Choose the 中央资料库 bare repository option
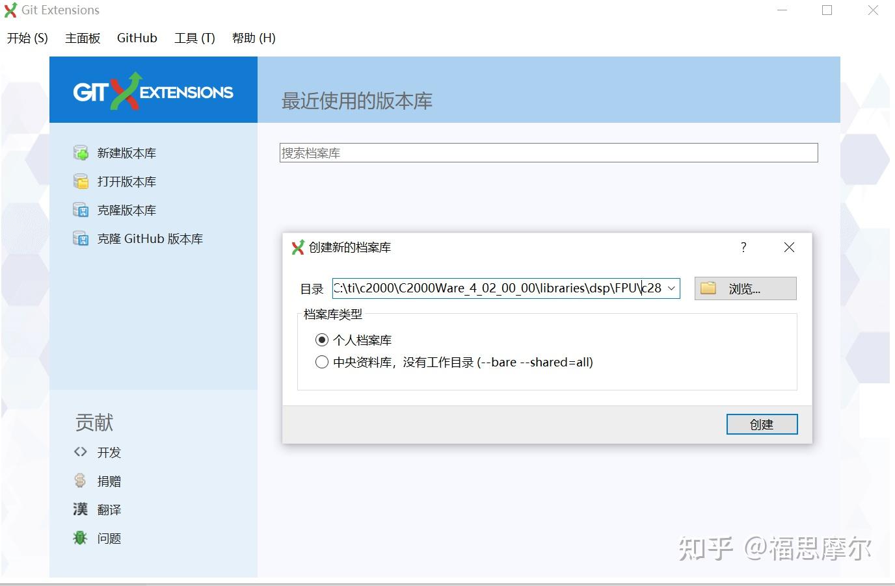The height and width of the screenshot is (586, 895). click(x=322, y=362)
